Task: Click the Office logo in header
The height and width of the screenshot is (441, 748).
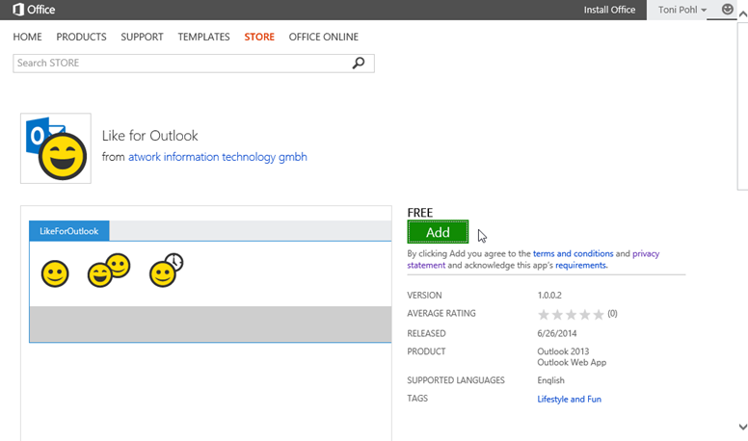Action: pos(33,10)
